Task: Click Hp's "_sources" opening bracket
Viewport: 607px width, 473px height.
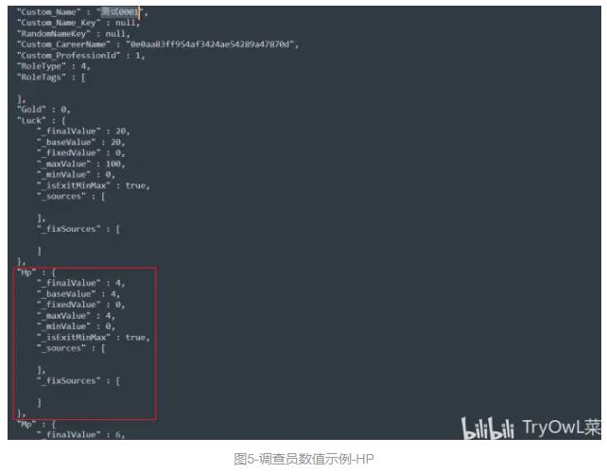Action: [103, 348]
